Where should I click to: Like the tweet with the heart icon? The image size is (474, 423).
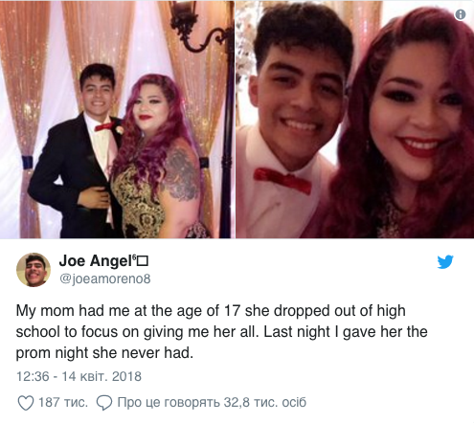coord(26,403)
